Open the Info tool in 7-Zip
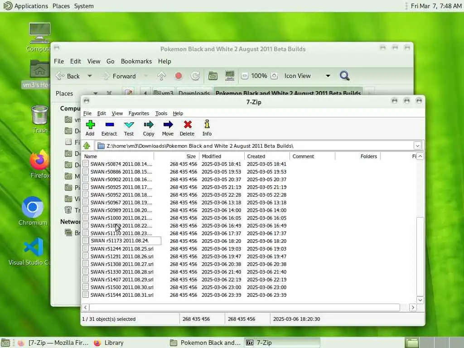The width and height of the screenshot is (464, 348). coord(207,124)
